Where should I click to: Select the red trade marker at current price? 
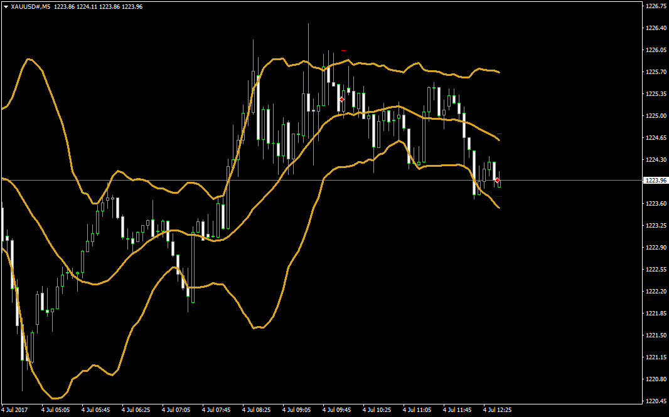[498, 180]
